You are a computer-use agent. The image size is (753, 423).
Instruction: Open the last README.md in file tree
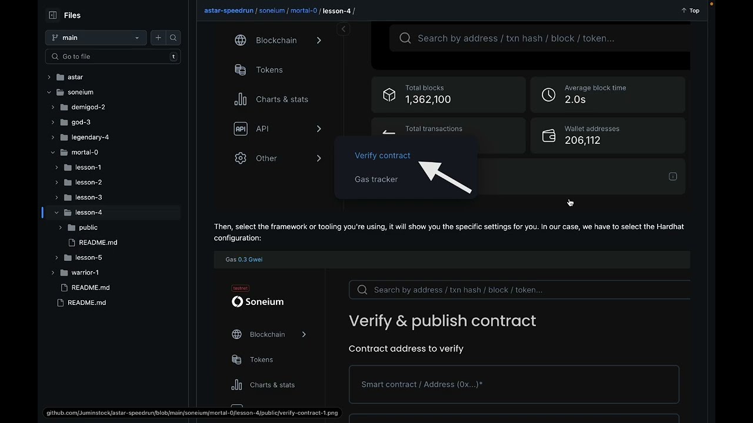pyautogui.click(x=86, y=303)
